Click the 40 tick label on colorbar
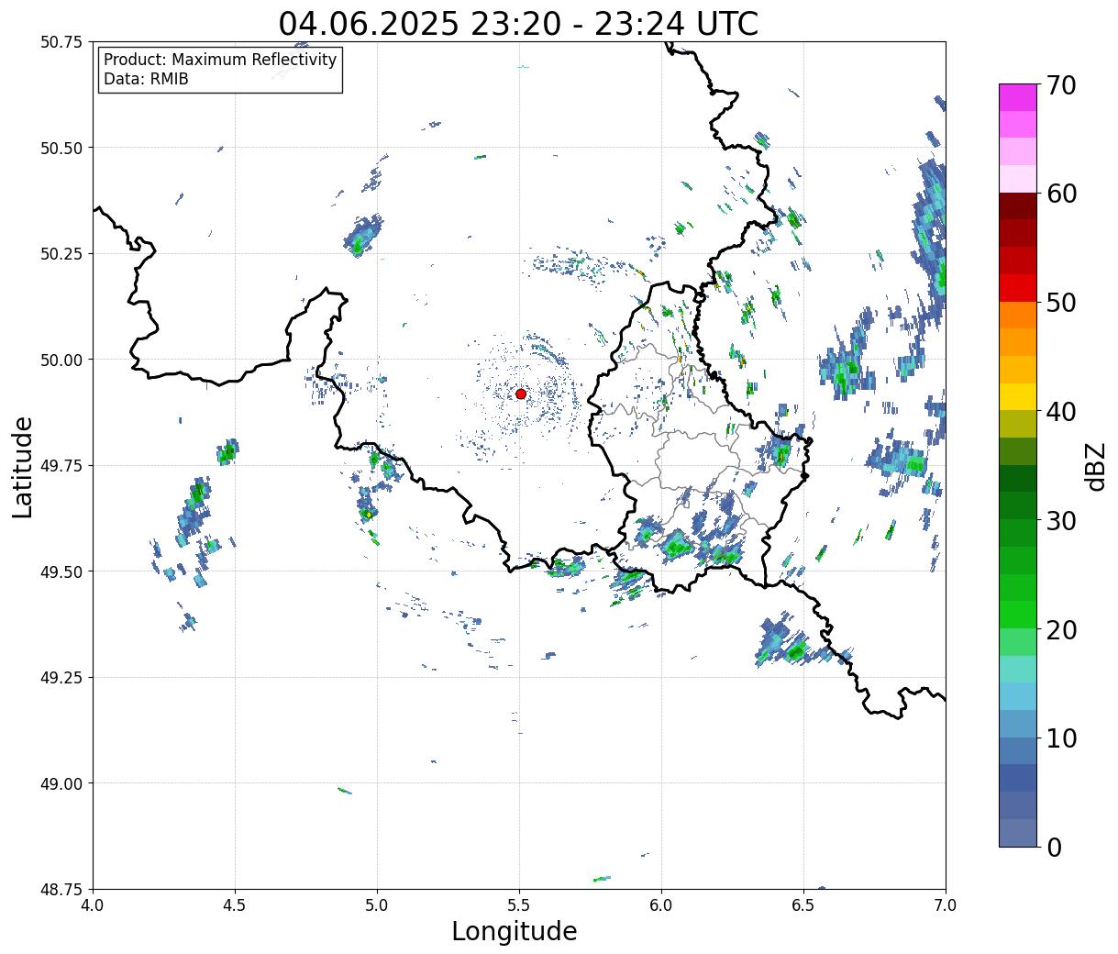Screen dimensions: 1118x954 click(1061, 412)
